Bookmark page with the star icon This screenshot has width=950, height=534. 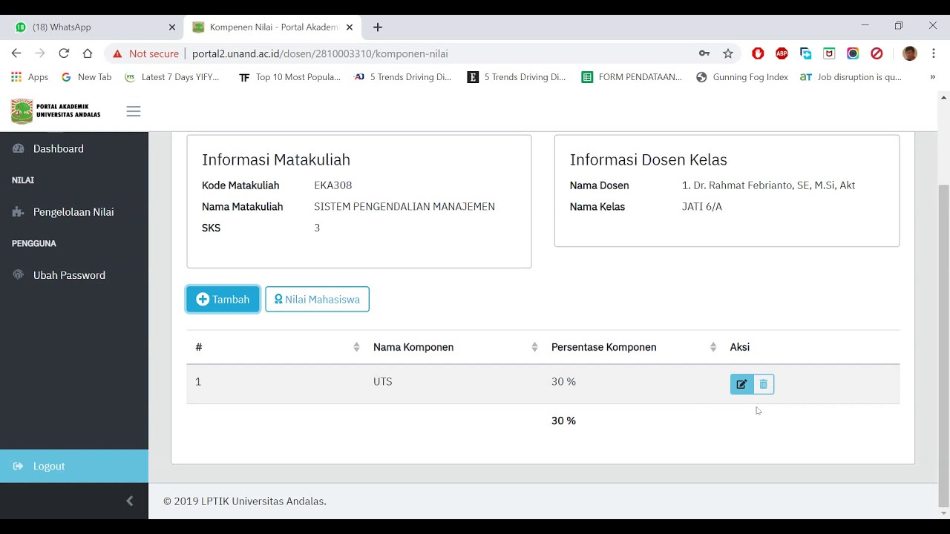[x=728, y=53]
